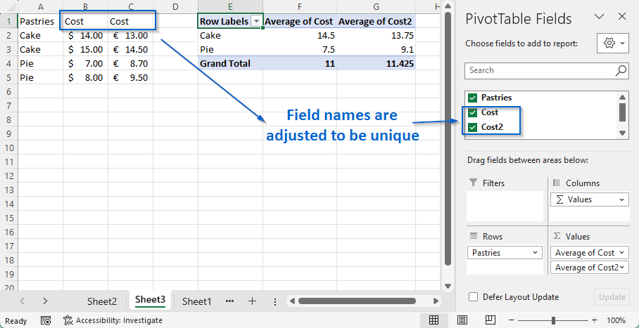
Task: Click the search magnifier icon in field search
Action: click(x=621, y=70)
